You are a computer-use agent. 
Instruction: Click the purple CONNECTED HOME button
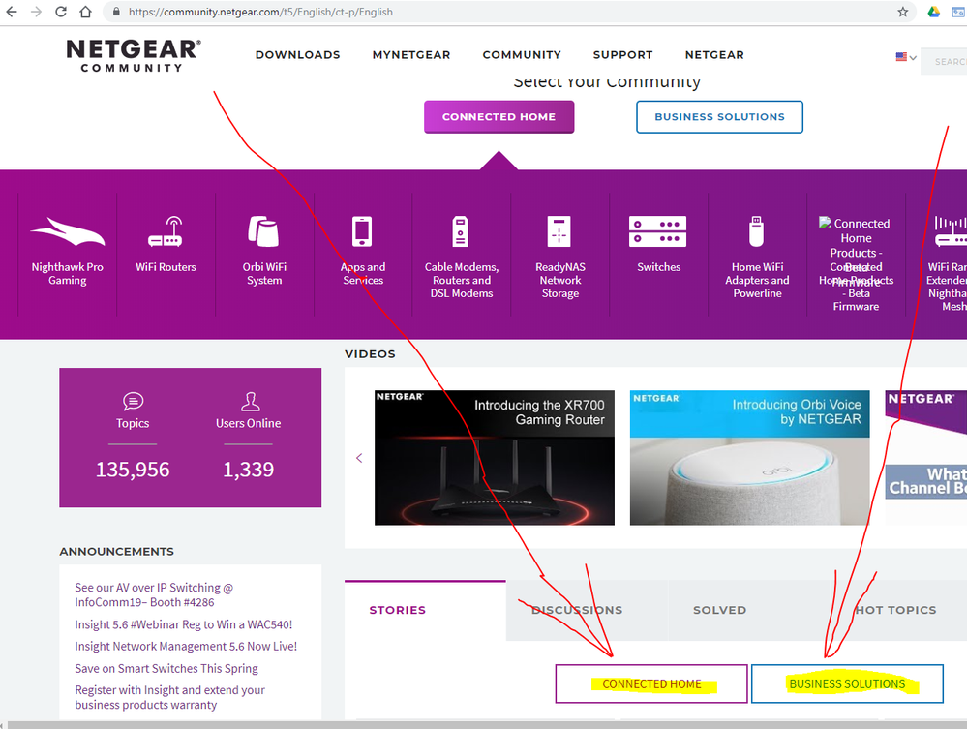tap(499, 116)
